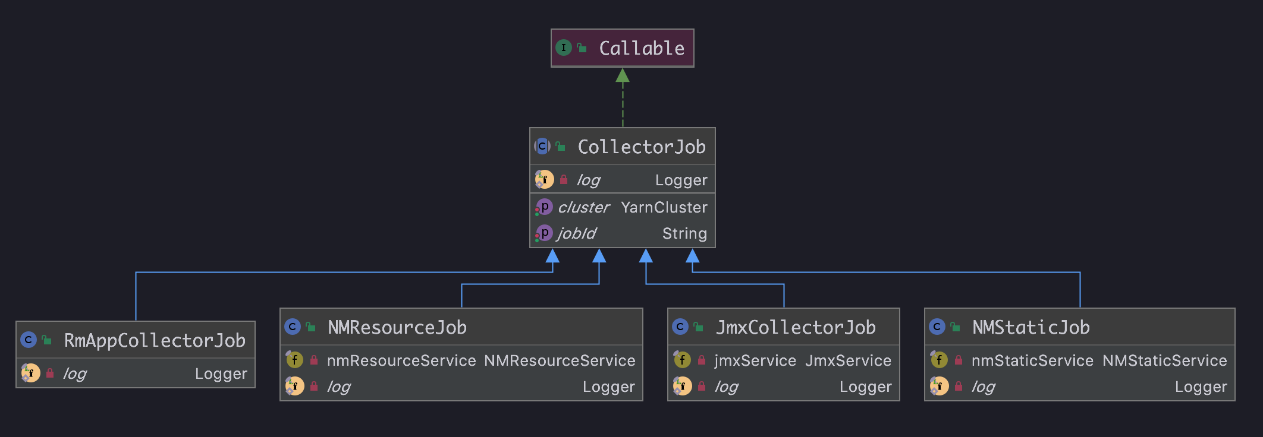Click the public visibility icon beside JmxCollectorJob

pos(698,327)
